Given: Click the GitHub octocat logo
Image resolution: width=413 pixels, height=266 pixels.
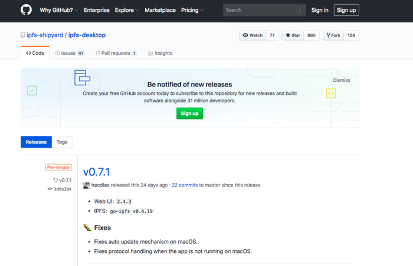Looking at the screenshot, I should (26, 10).
